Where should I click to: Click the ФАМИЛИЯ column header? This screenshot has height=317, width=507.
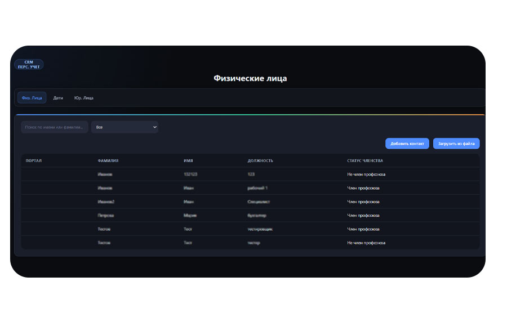[x=108, y=160]
